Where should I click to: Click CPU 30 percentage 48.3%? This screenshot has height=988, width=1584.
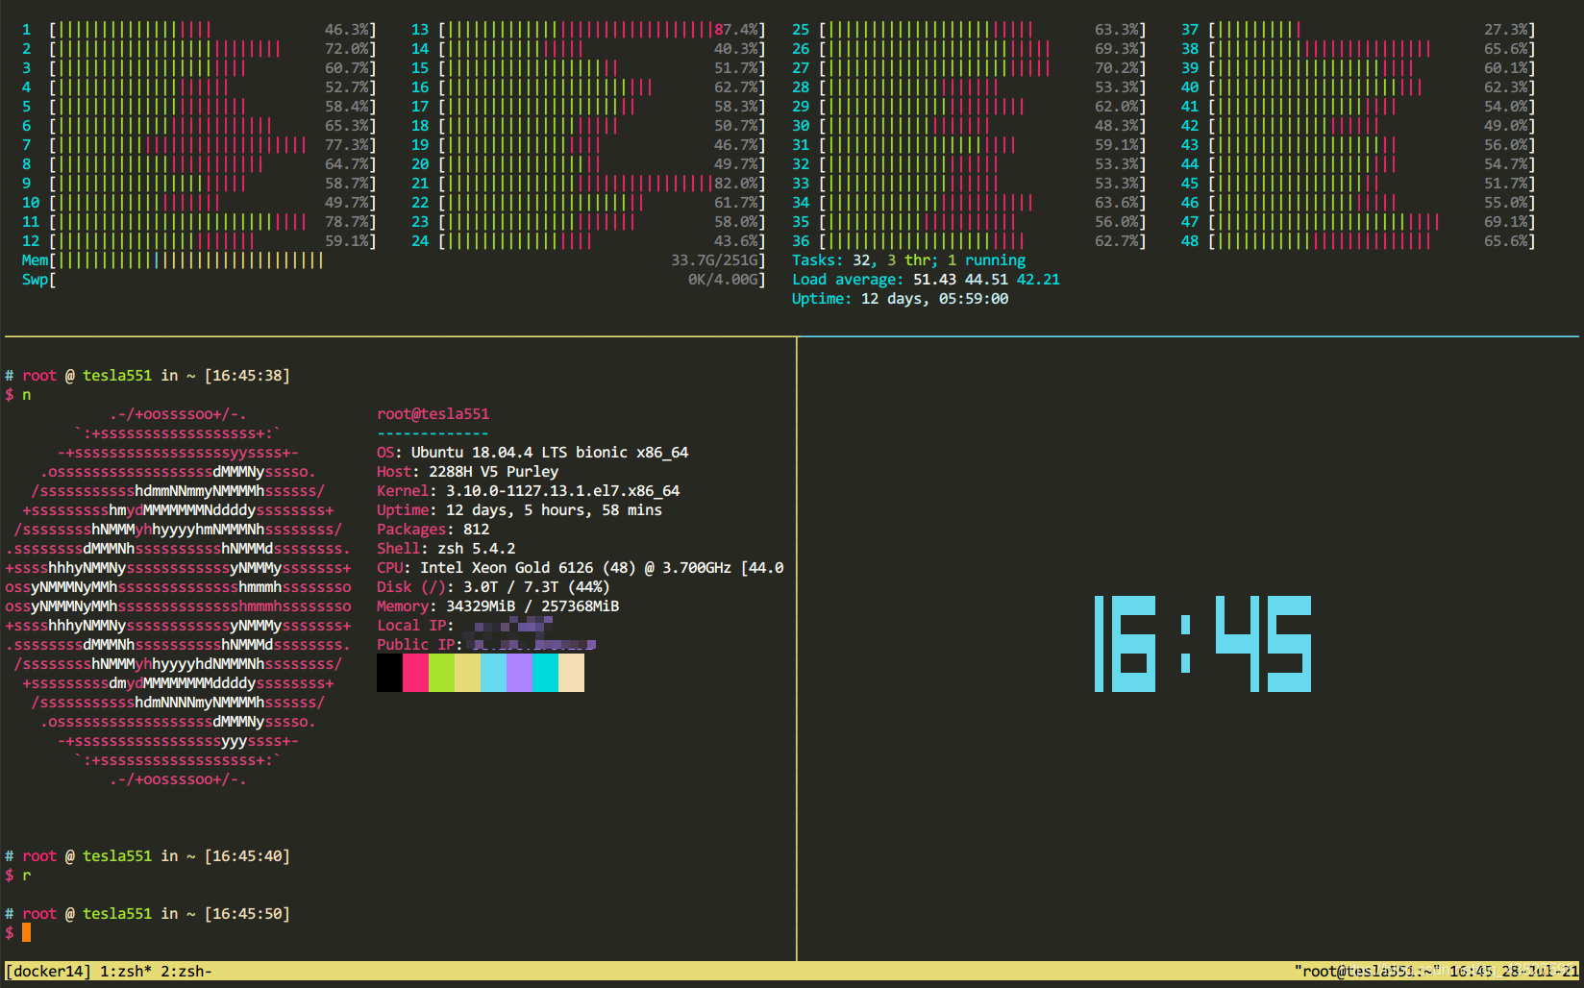[1117, 126]
